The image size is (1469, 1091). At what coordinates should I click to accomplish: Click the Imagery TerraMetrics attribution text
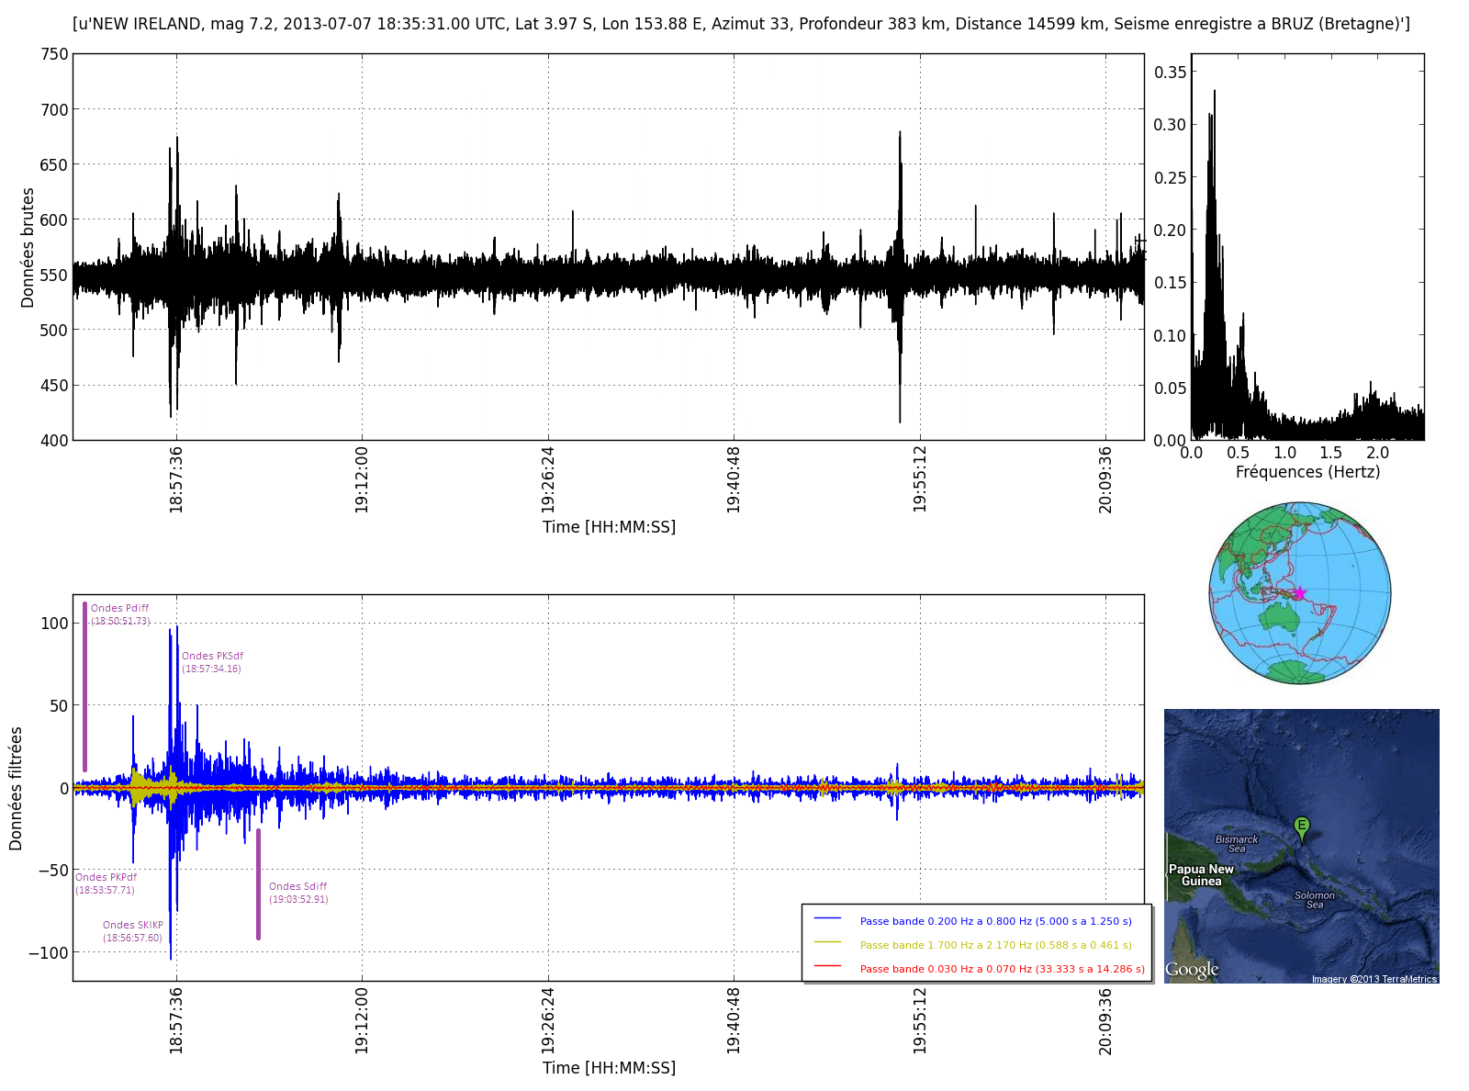click(1374, 979)
